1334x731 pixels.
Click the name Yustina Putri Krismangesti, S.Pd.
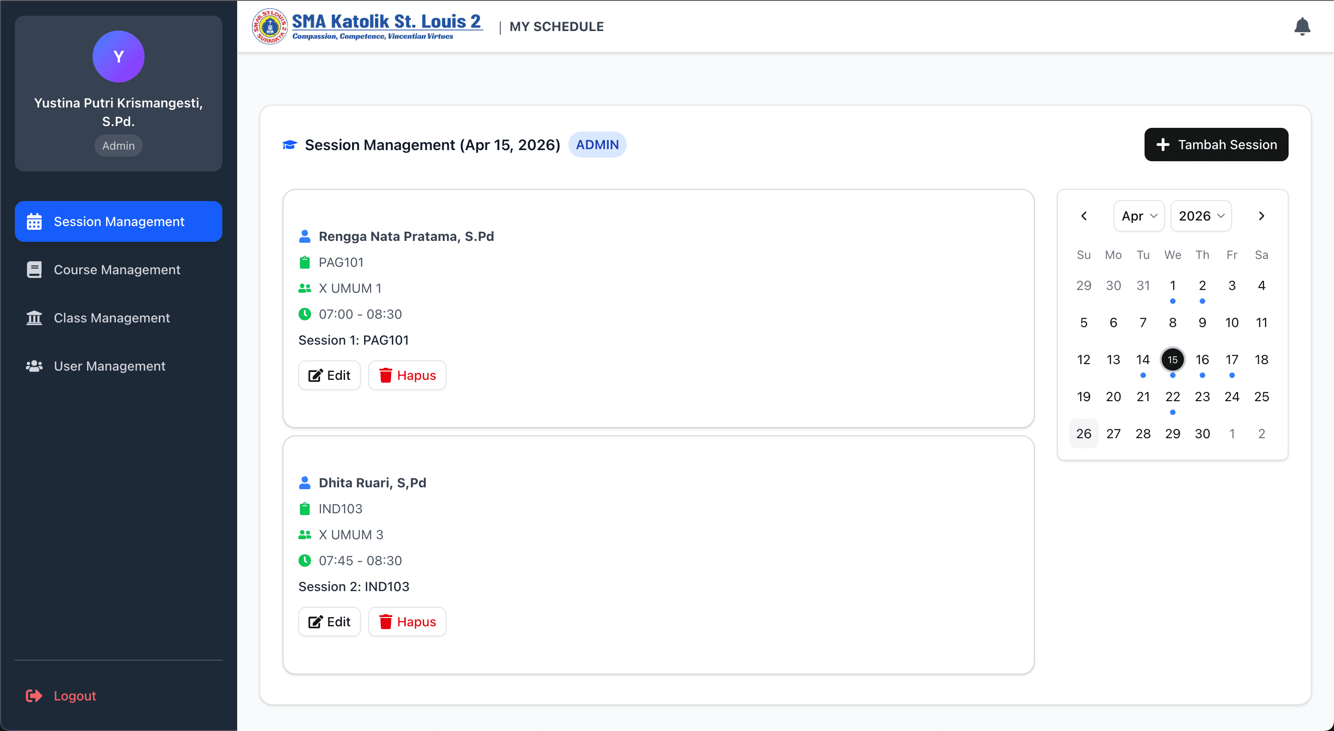coord(118,112)
